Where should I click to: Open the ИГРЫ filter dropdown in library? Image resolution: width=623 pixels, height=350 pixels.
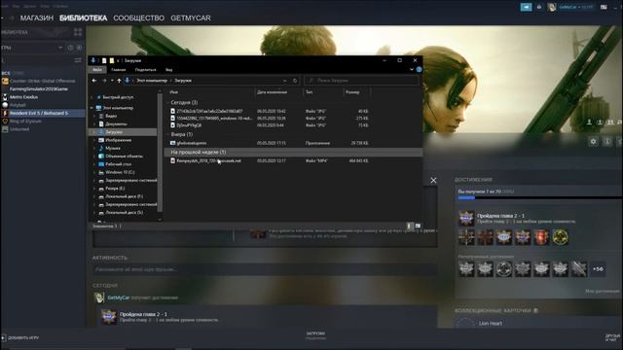(x=32, y=48)
